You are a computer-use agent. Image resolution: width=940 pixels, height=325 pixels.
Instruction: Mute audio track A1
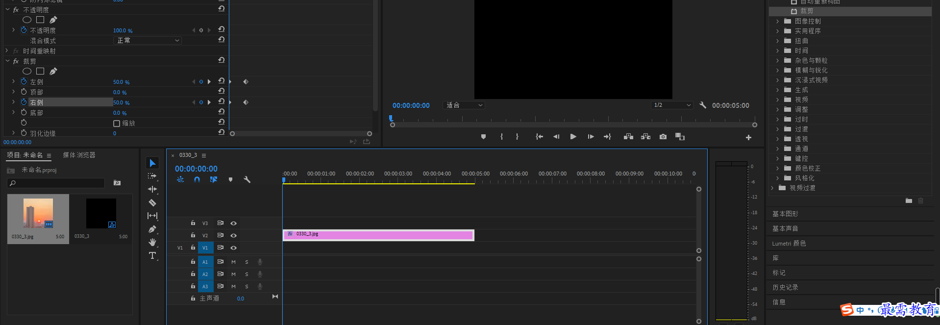(x=233, y=262)
